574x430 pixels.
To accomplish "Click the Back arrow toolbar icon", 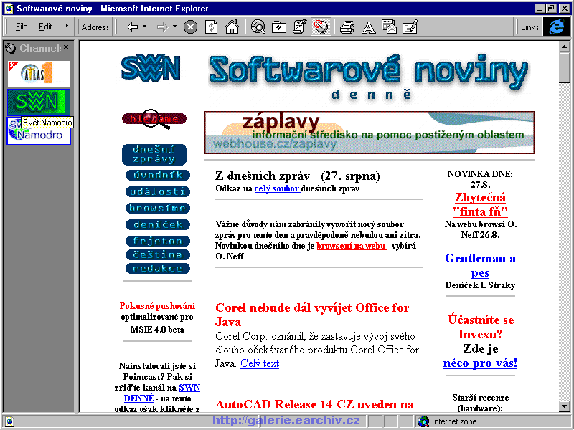I will point(133,27).
